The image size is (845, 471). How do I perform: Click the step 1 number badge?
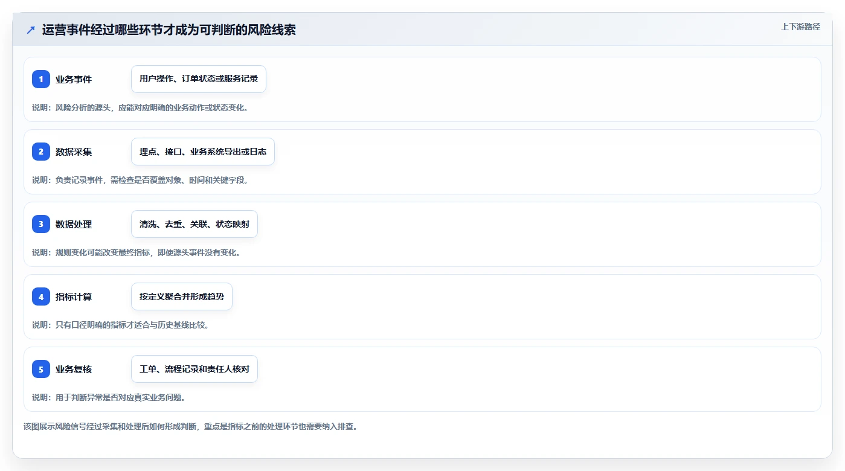(x=41, y=79)
